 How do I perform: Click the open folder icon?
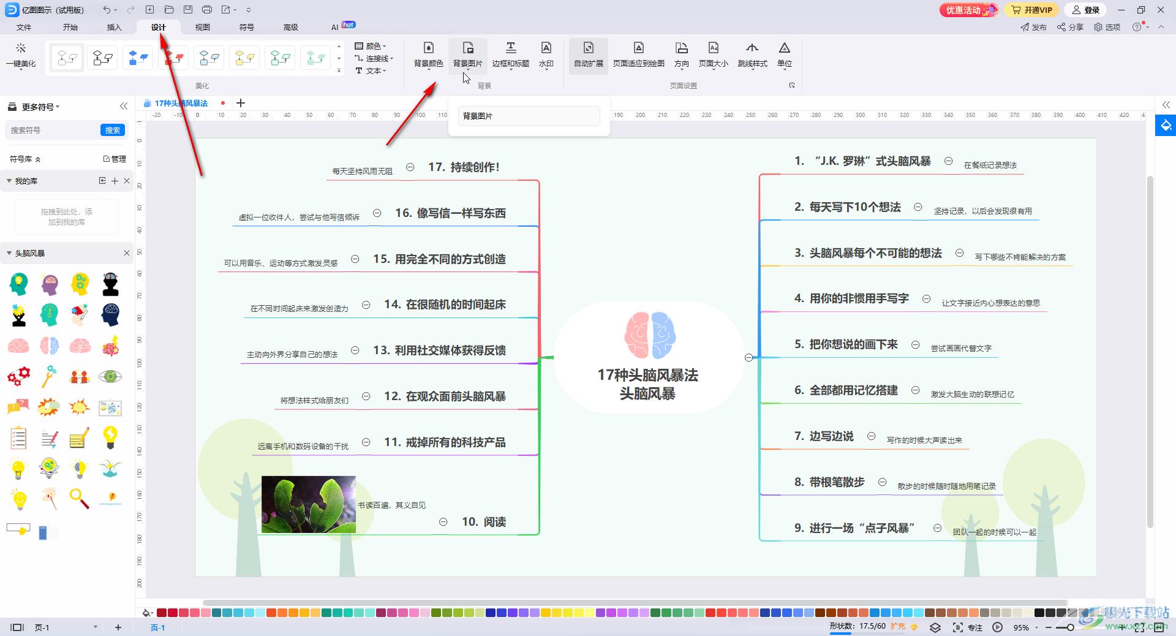tap(169, 10)
